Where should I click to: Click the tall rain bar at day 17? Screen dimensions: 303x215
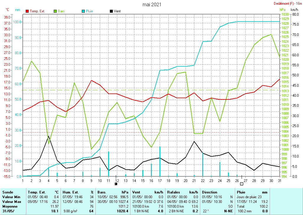(x=160, y=161)
